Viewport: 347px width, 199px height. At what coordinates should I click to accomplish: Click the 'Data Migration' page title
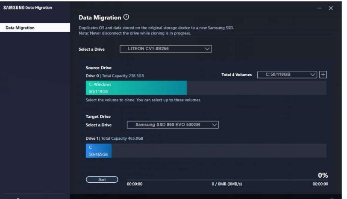[x=100, y=17]
